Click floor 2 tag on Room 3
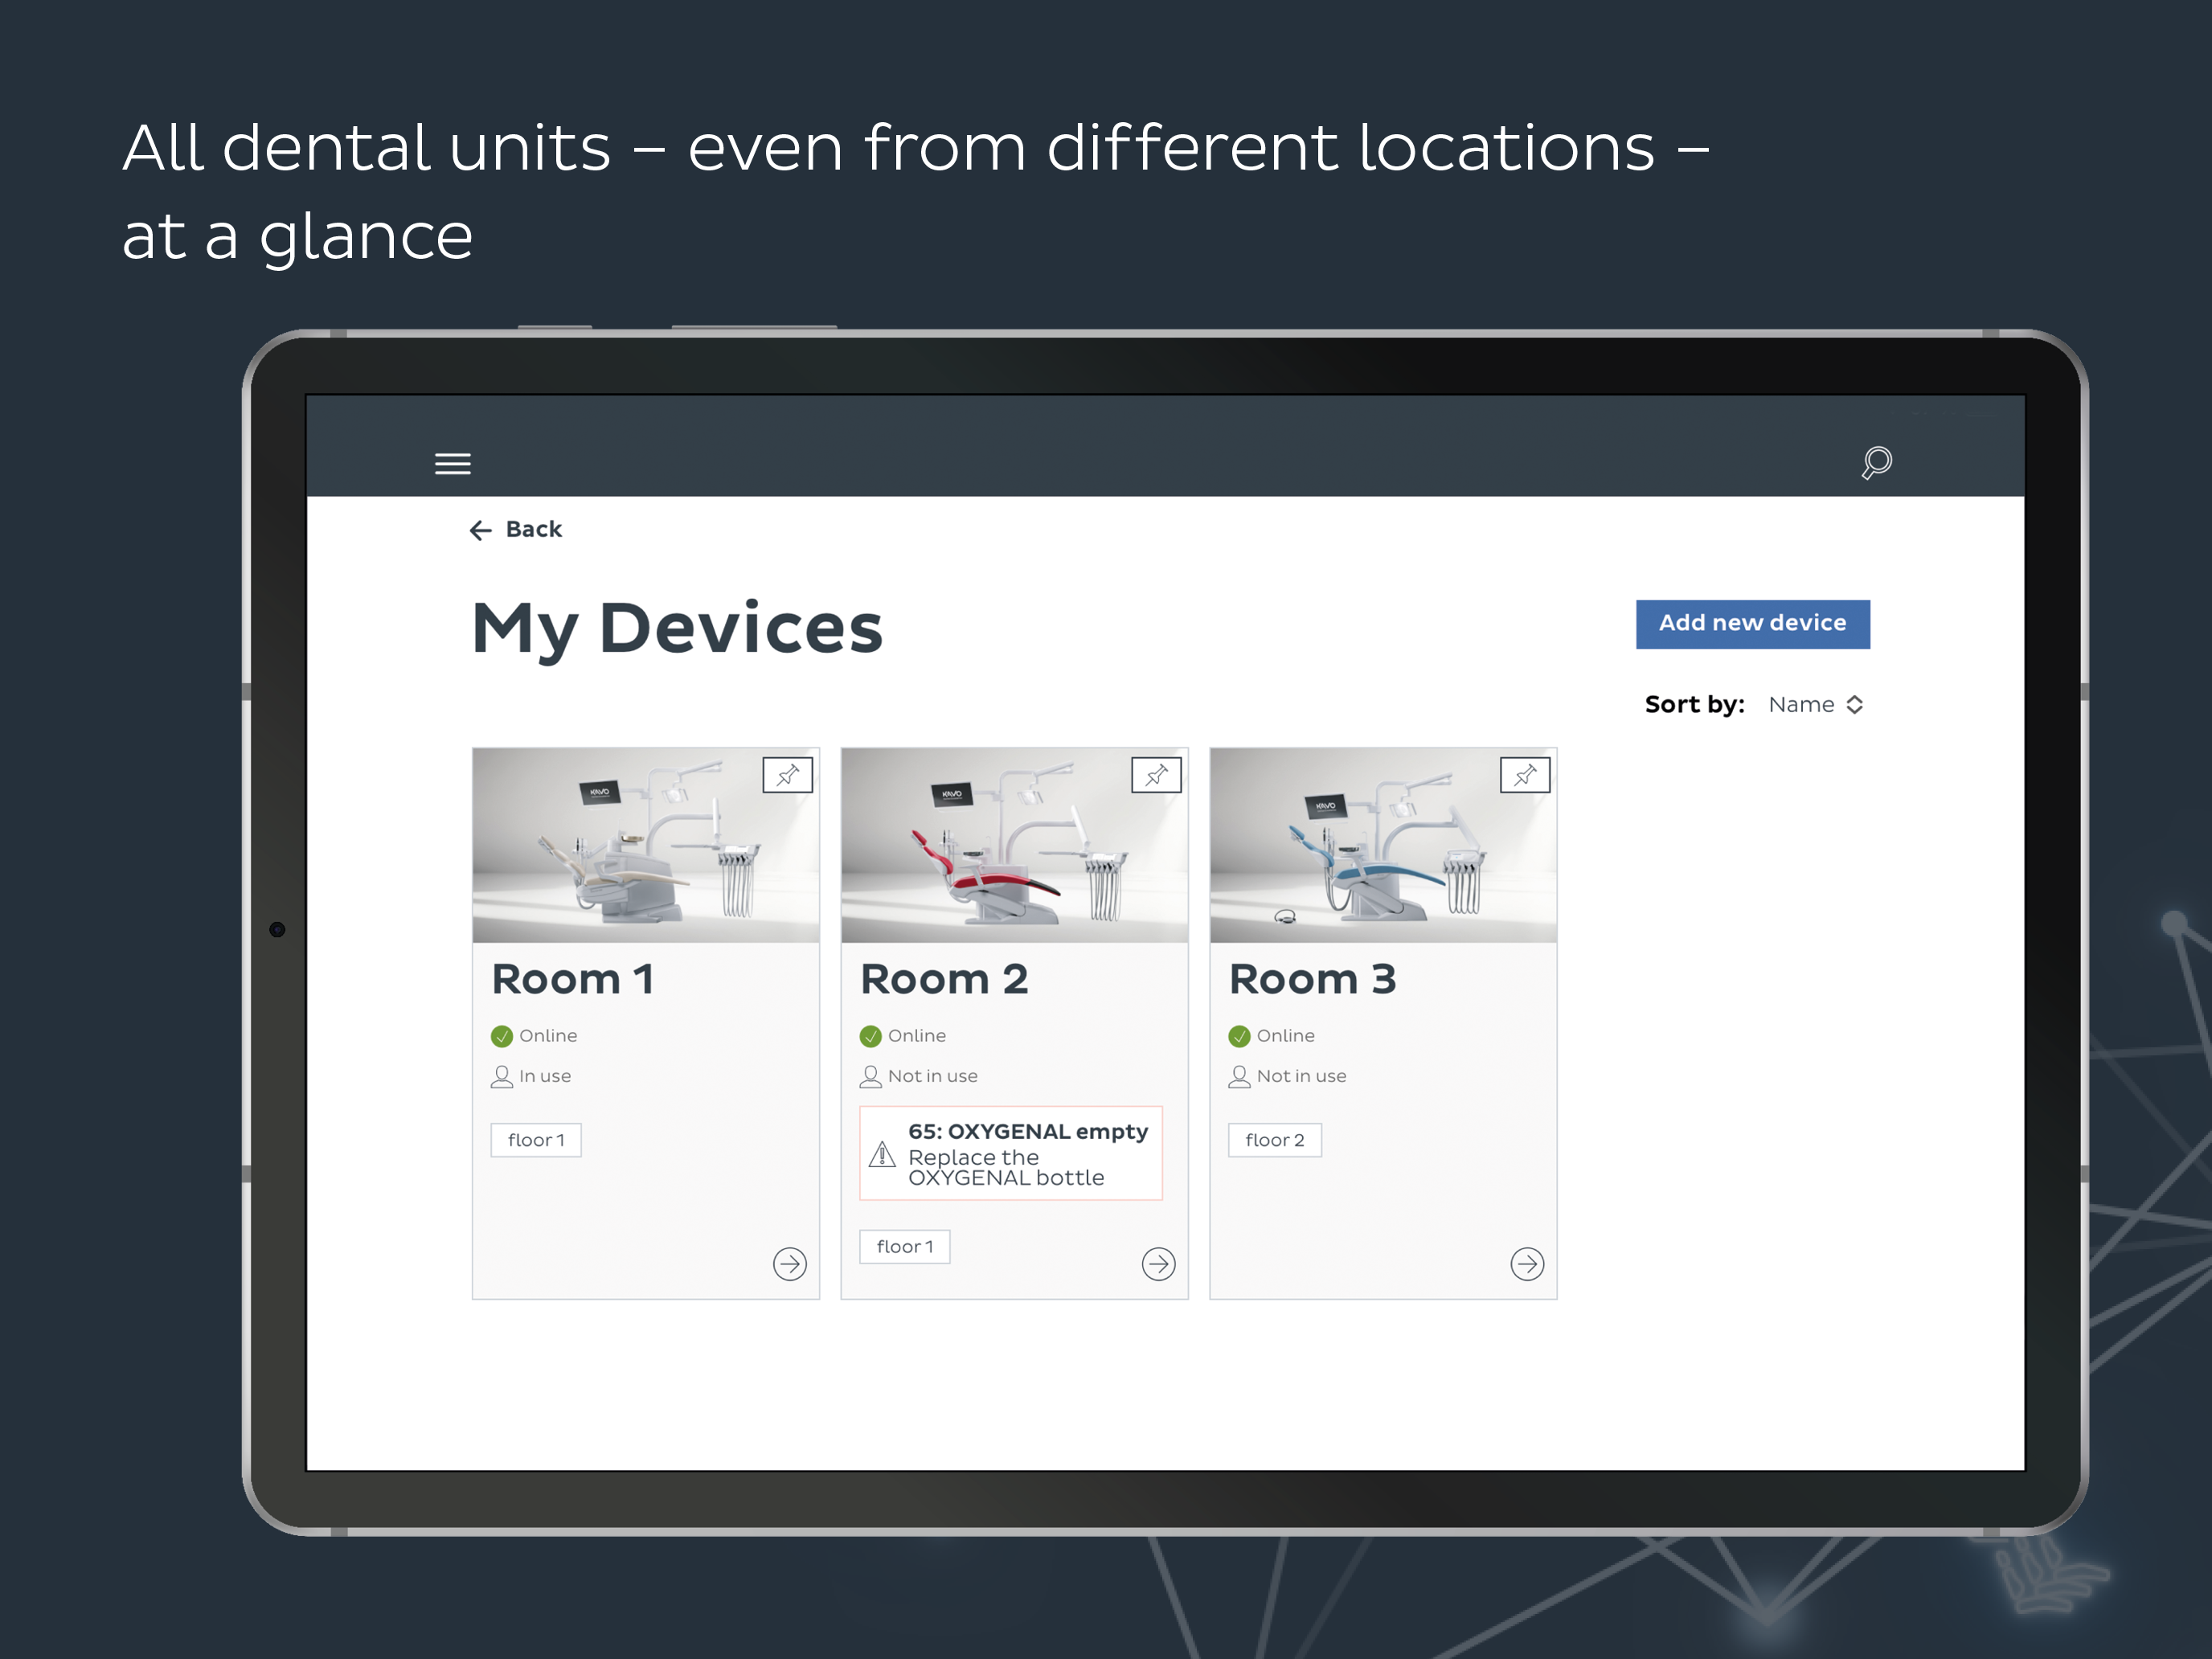This screenshot has width=2212, height=1659. pos(1275,1140)
